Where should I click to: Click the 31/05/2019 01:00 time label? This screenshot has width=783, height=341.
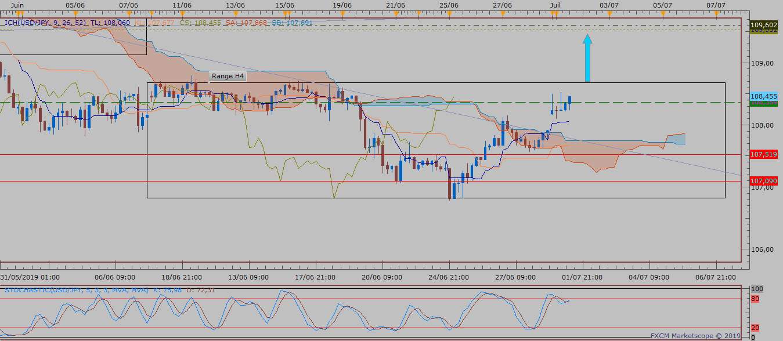pos(30,277)
